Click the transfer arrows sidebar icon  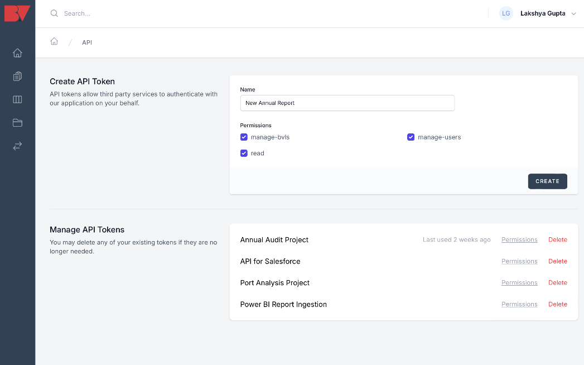coord(17,146)
